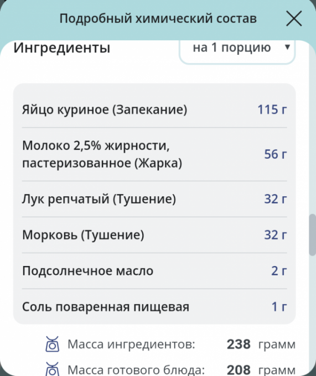Click the 115 г egg weight value
The height and width of the screenshot is (376, 316).
(x=272, y=109)
